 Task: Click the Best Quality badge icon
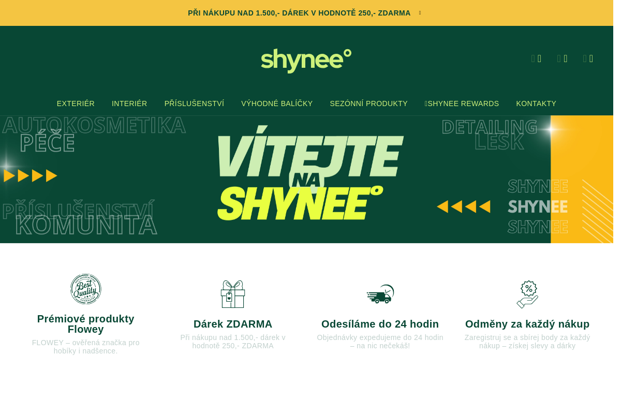[85, 289]
